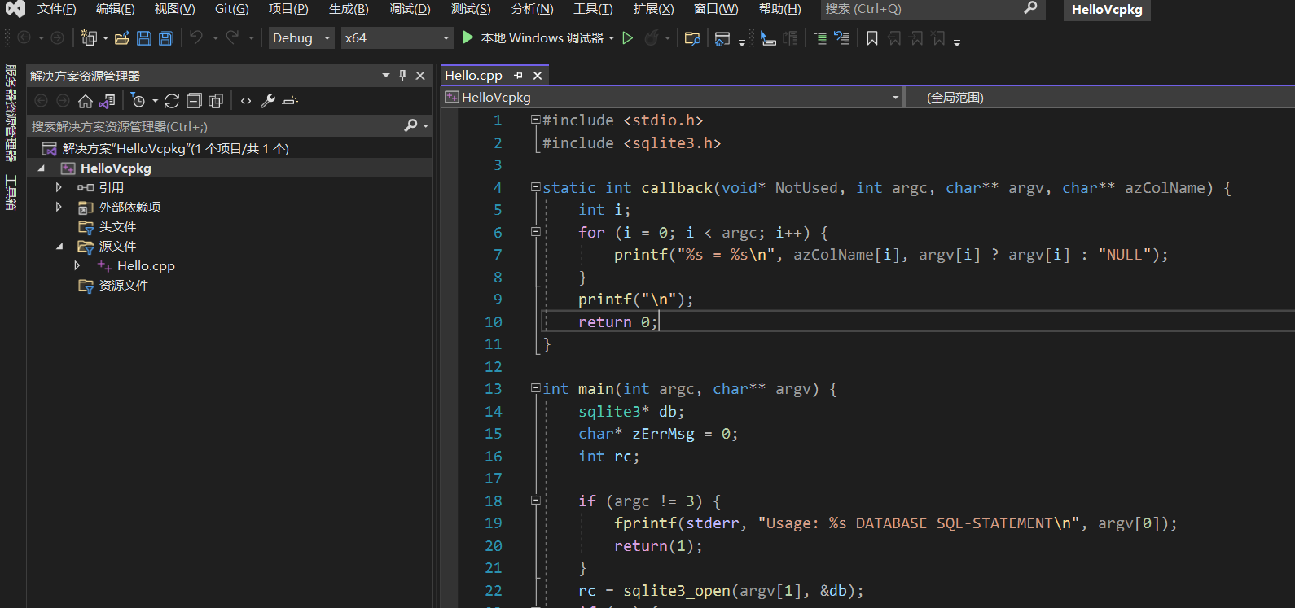Open the 服务器资源管理器 side tab
The height and width of the screenshot is (608, 1295).
point(11,112)
